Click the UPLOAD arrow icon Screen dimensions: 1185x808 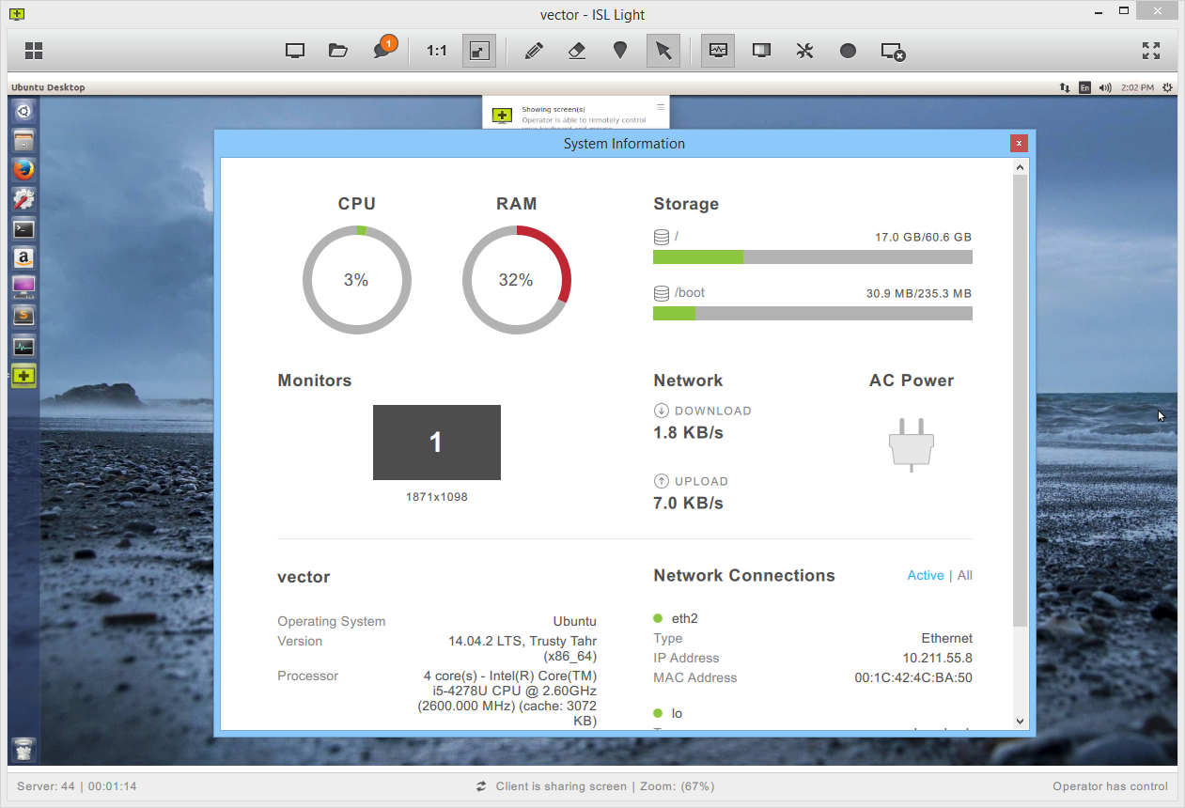click(x=662, y=481)
